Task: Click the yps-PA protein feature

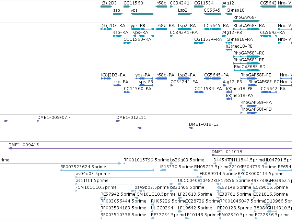Action: click(x=144, y=78)
